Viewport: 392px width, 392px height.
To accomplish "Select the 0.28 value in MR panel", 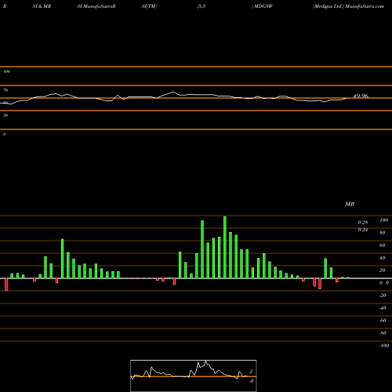I will pos(363,223).
